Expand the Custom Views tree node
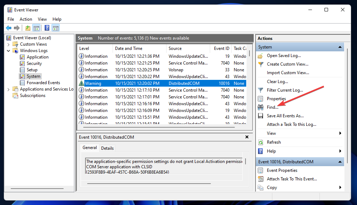This screenshot has height=205, width=357. 9,44
